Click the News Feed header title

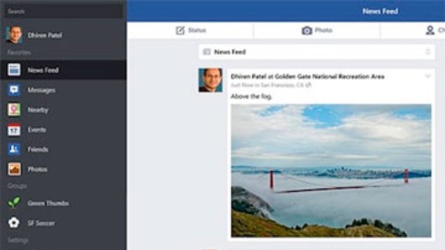pos(380,11)
